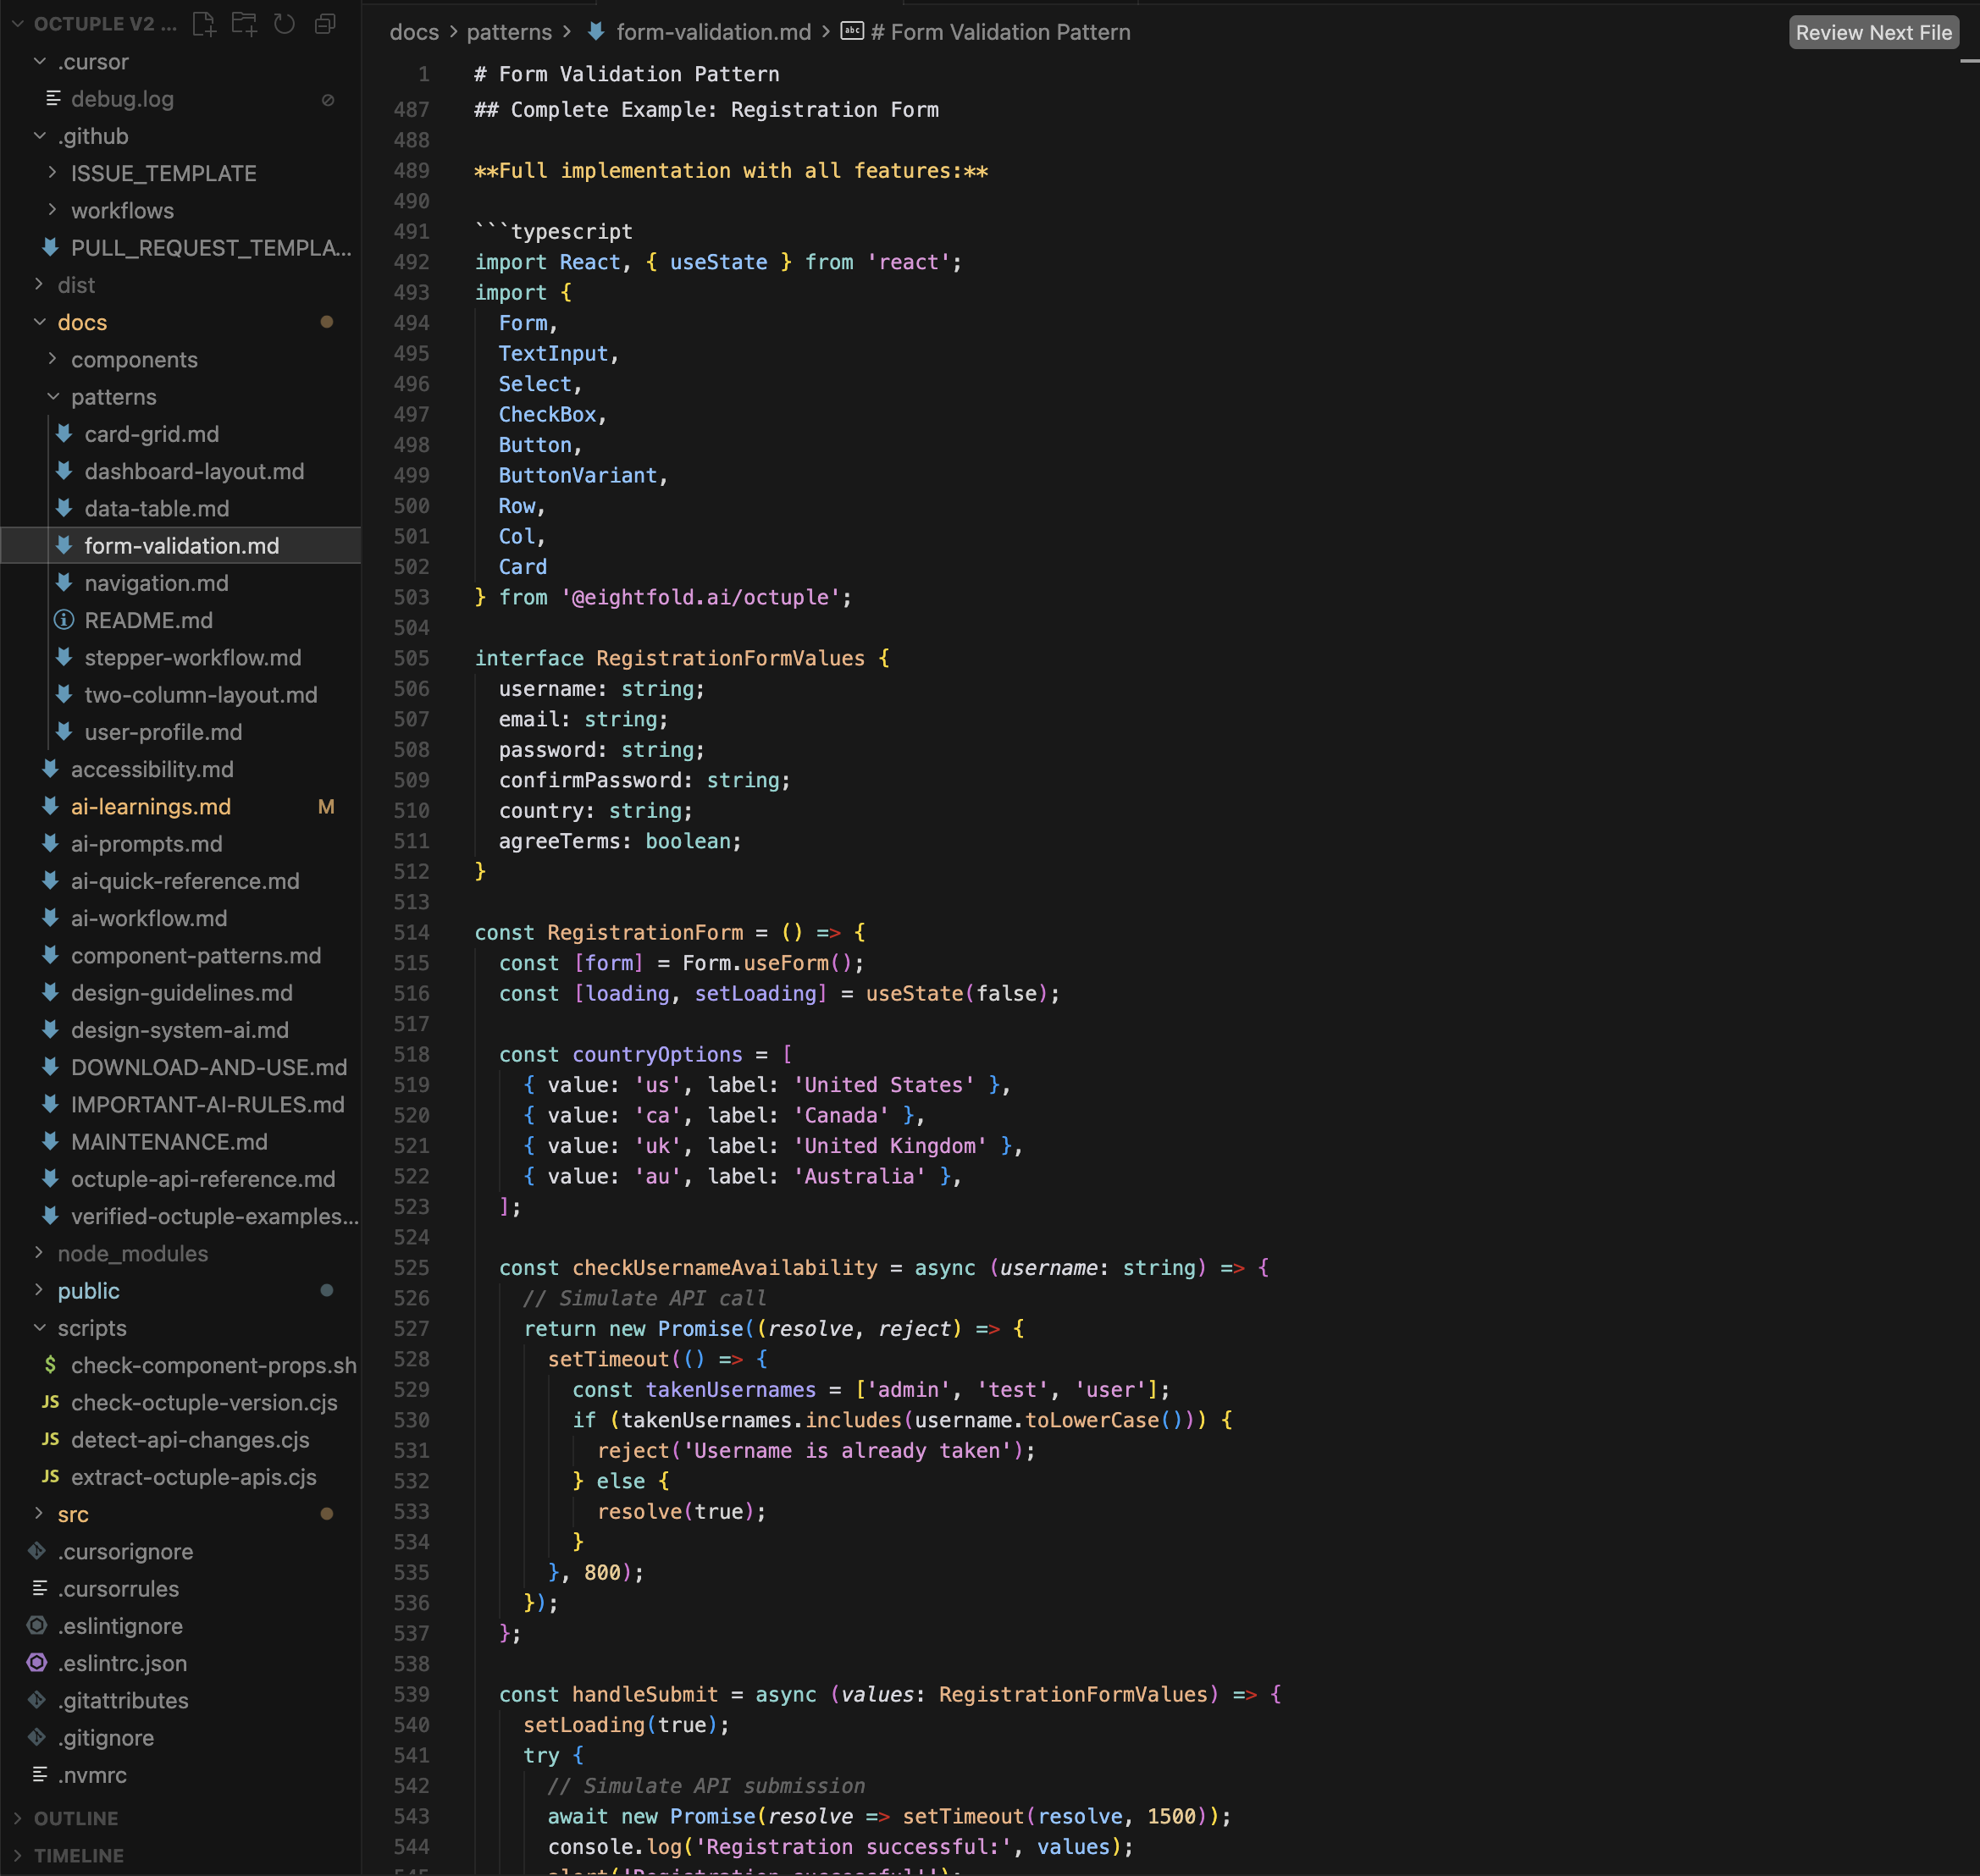Click the shell script icon of check-component-props.sh
This screenshot has height=1876, width=1980.
coord(50,1365)
